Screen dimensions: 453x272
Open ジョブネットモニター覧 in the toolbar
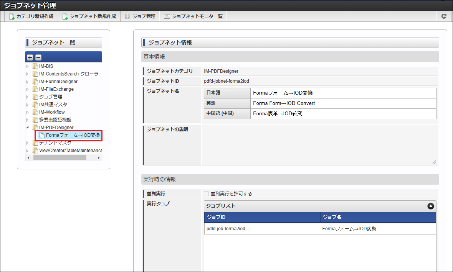pos(193,16)
